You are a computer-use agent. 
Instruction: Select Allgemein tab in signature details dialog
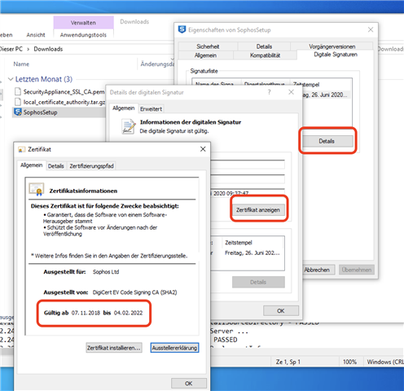click(x=124, y=108)
